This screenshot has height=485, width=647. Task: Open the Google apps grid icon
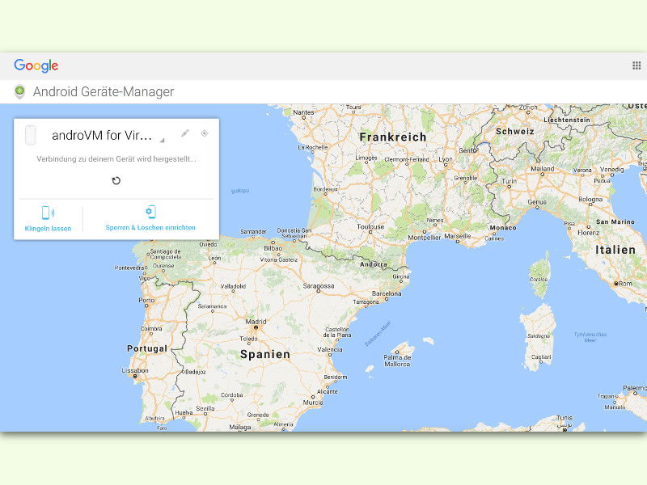point(636,65)
